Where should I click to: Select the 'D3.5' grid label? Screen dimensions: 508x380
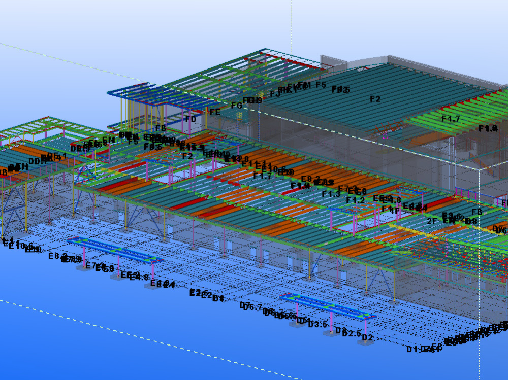tap(318, 324)
